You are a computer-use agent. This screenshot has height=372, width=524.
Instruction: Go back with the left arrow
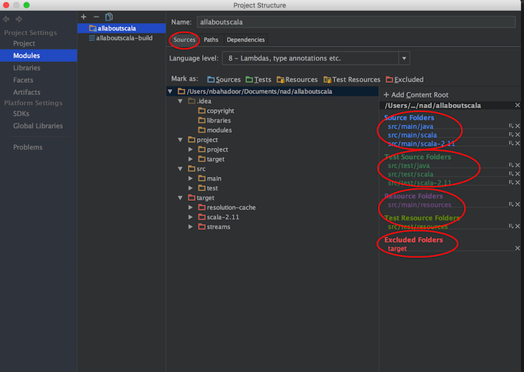[x=6, y=19]
